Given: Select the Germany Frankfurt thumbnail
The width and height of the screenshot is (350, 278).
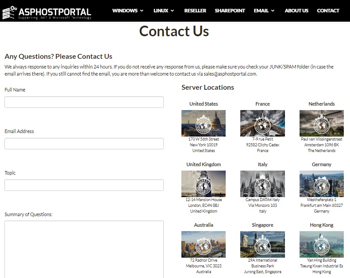Looking at the screenshot, I should (x=321, y=184).
